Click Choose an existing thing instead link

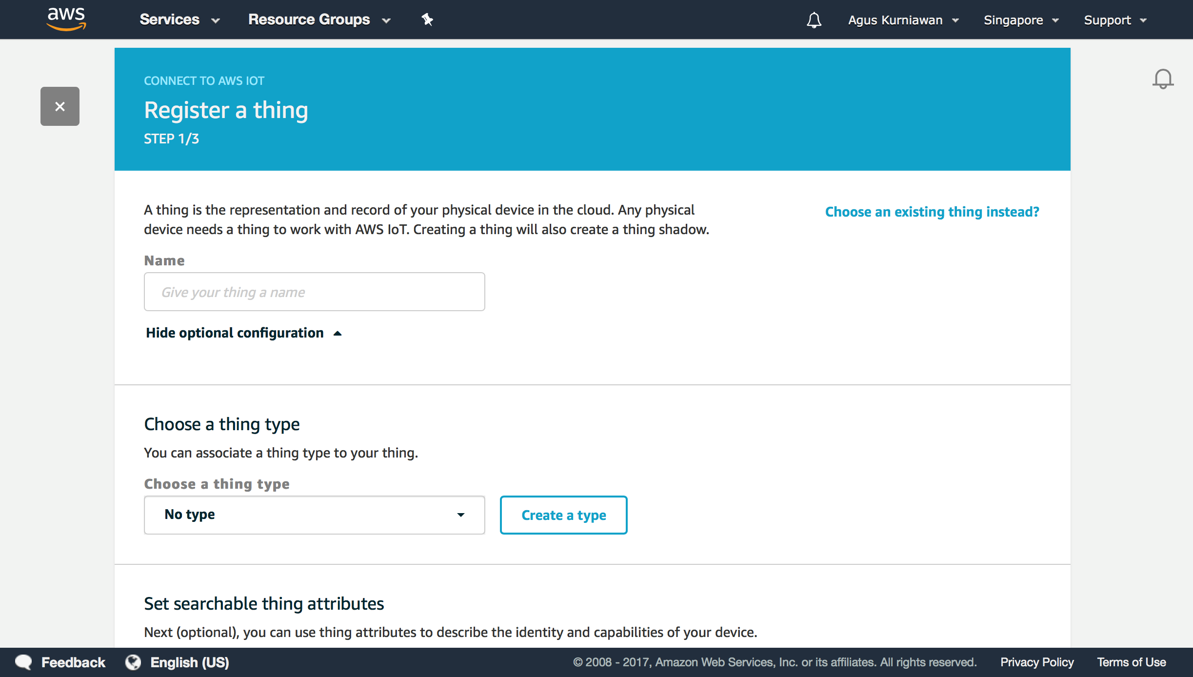pyautogui.click(x=932, y=212)
